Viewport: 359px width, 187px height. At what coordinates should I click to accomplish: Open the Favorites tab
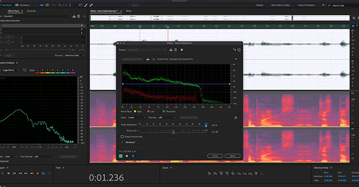point(31,11)
